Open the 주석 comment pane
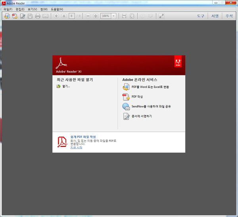The height and width of the screenshot is (217, 238). tap(229, 16)
